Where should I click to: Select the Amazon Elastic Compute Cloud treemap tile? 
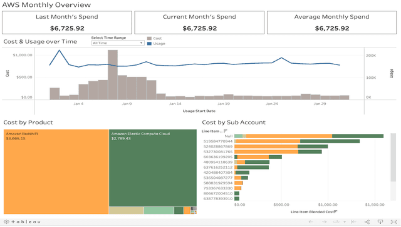coord(153,168)
